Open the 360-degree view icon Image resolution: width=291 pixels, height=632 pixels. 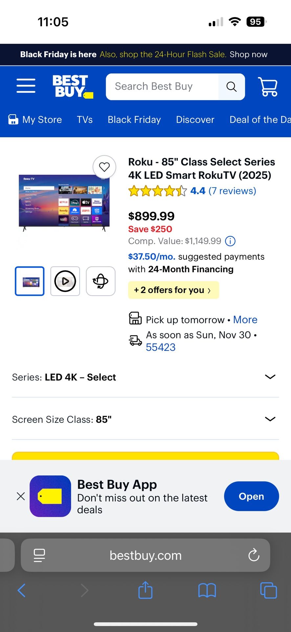(101, 281)
